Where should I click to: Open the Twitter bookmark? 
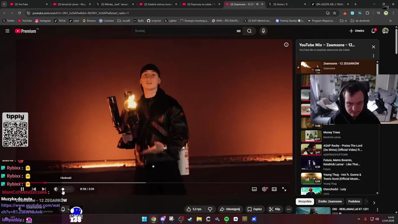click(8, 21)
